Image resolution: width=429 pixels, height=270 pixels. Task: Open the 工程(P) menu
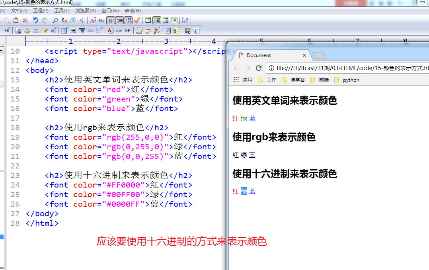(x=41, y=11)
